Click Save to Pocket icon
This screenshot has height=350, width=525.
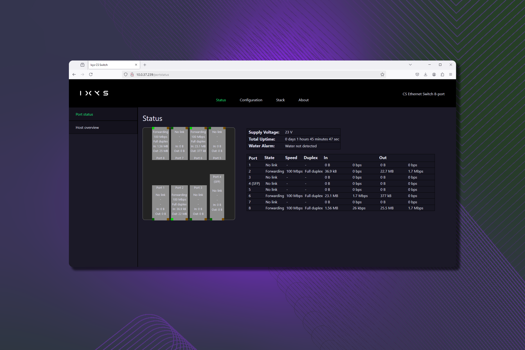(x=417, y=74)
